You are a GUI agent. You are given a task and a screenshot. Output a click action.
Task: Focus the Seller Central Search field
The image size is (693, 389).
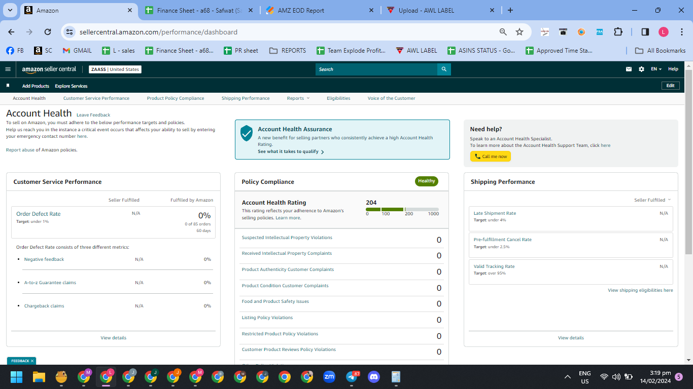tap(376, 69)
